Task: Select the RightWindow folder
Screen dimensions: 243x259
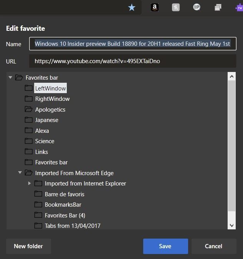Action: click(x=52, y=99)
